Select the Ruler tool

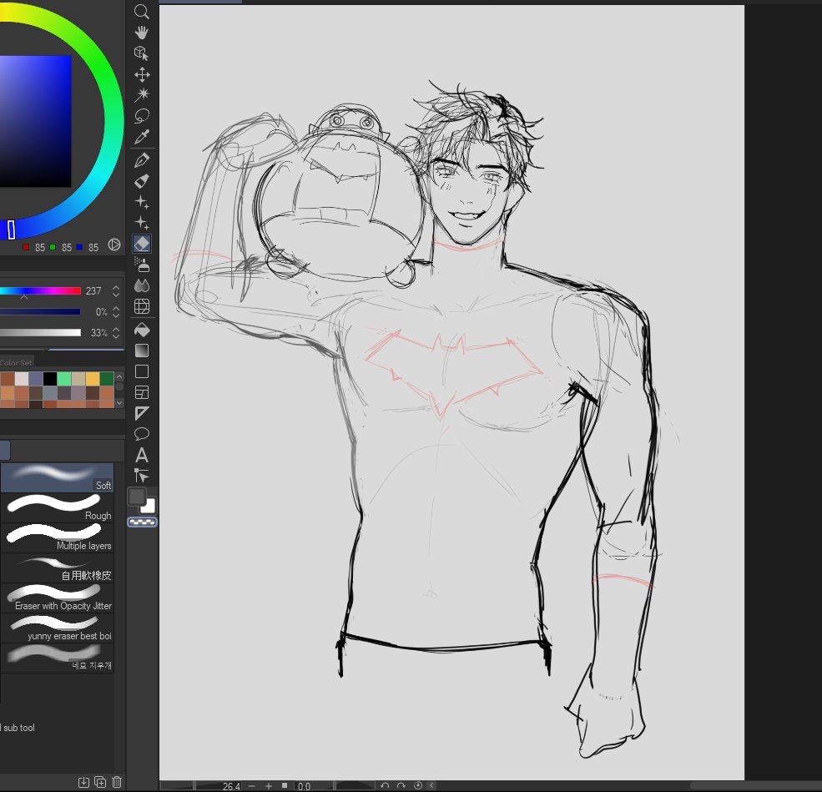[x=142, y=414]
